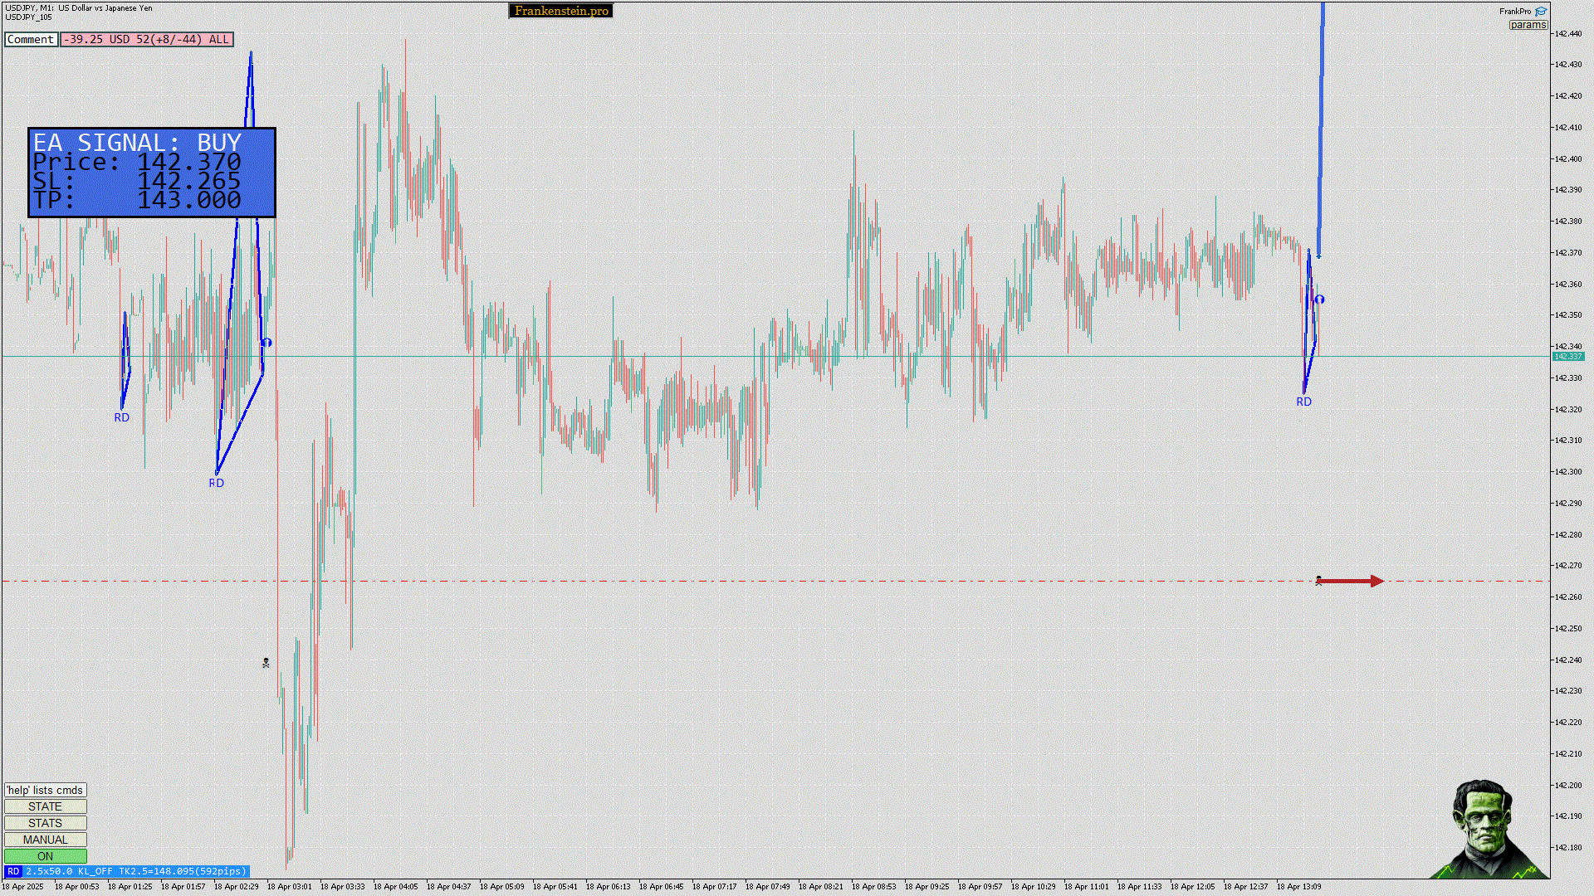The width and height of the screenshot is (1594, 896).
Task: Toggle MANUAL trading mode
Action: coord(45,840)
